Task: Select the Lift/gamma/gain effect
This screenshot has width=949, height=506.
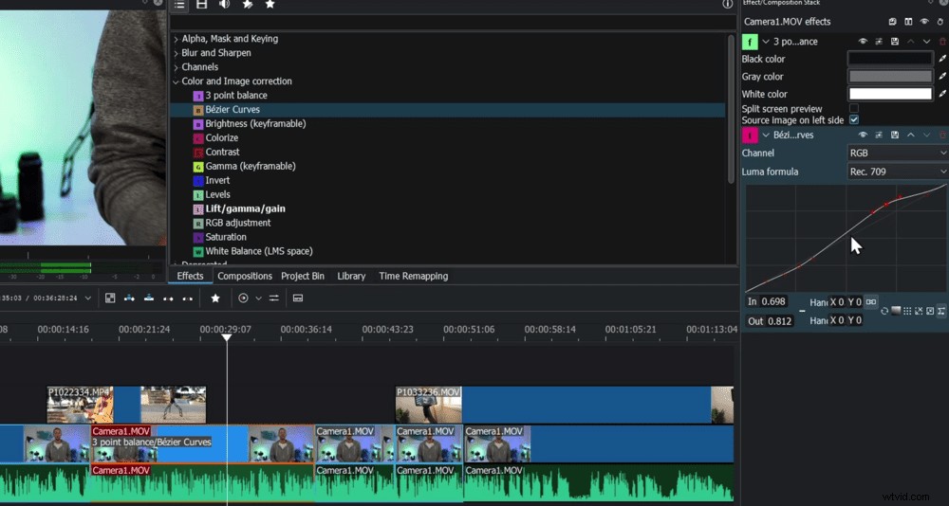Action: coord(245,208)
